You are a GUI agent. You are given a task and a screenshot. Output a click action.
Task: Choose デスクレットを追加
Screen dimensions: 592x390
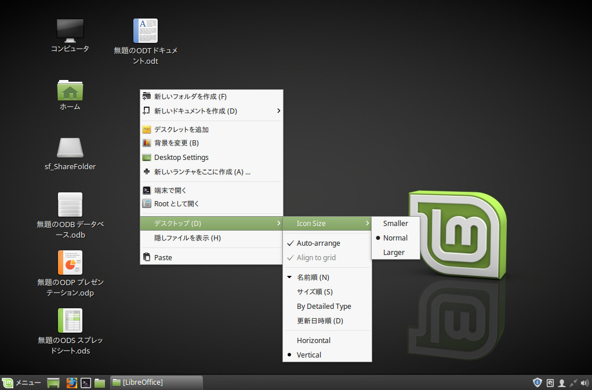pos(212,129)
